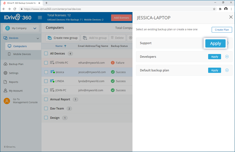The image size is (235, 152).
Task: Click the Computers monitor icon
Action: pos(9,46)
